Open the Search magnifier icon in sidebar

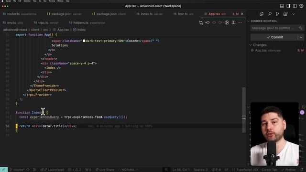[270, 14]
